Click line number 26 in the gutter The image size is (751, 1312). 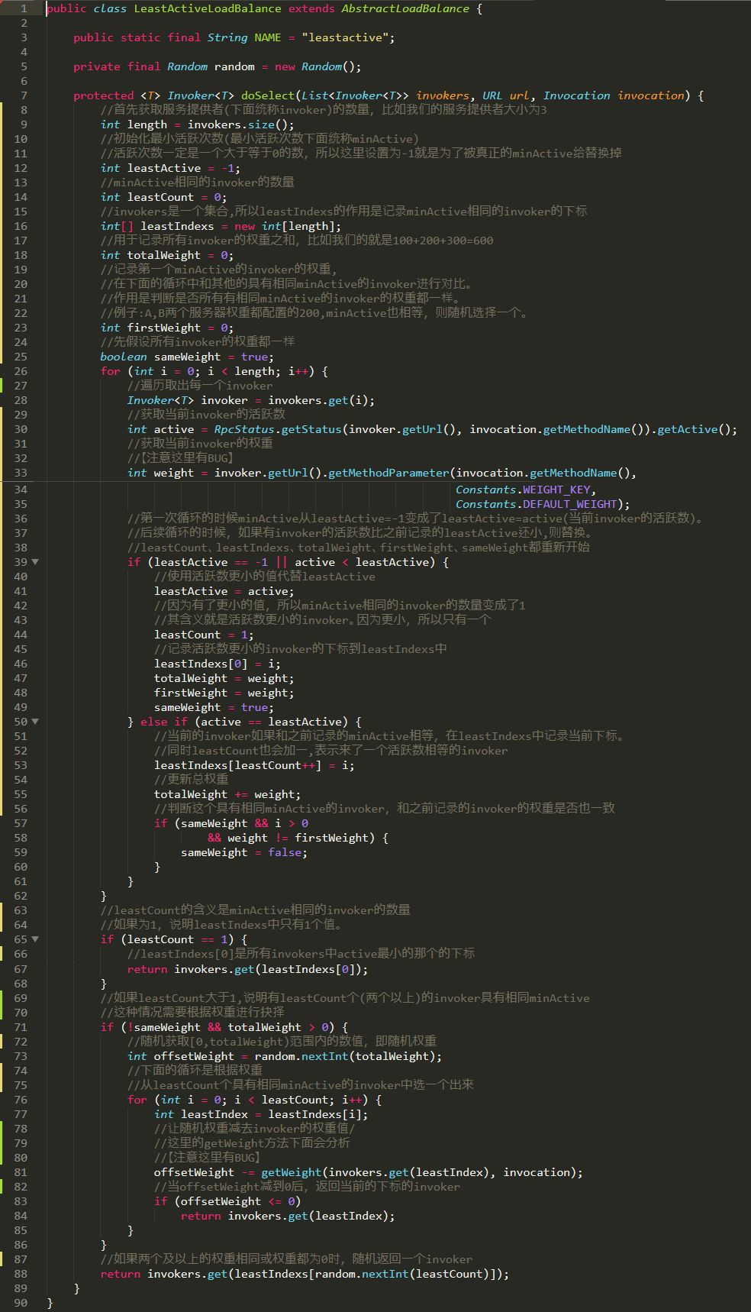[x=21, y=371]
